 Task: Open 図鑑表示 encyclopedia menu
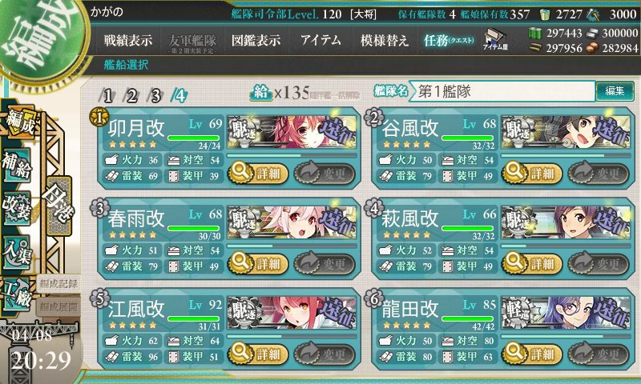256,40
